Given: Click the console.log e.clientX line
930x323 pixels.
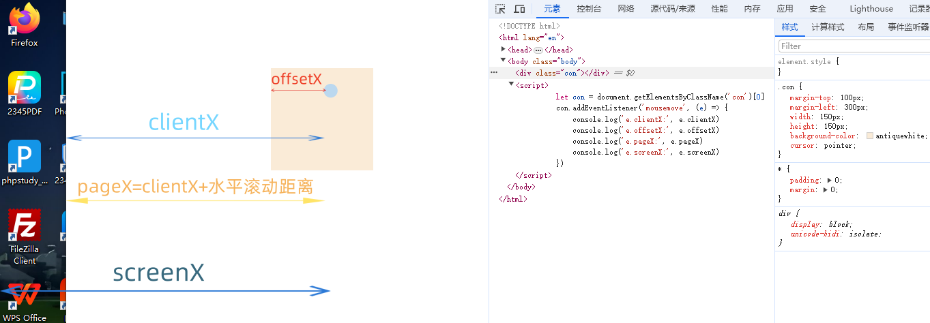Looking at the screenshot, I should 645,119.
